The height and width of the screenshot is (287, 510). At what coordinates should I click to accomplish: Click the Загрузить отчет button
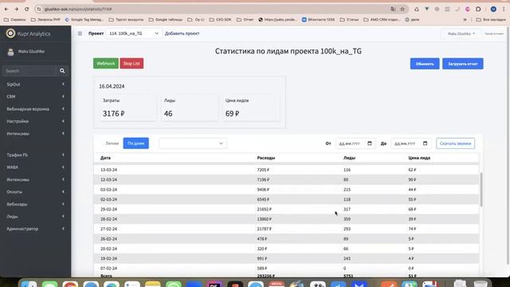click(462, 64)
